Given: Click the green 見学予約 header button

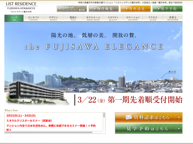Looking at the screenshot, I should [x=167, y=9].
